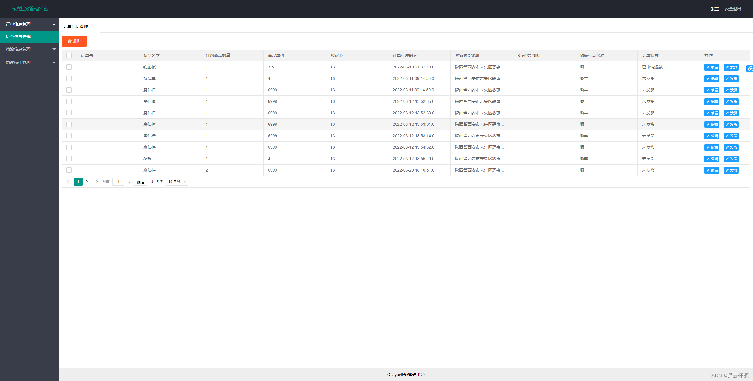The height and width of the screenshot is (381, 753).
Task: Ship the 花蝶 order with 发货 button
Action: click(x=731, y=159)
